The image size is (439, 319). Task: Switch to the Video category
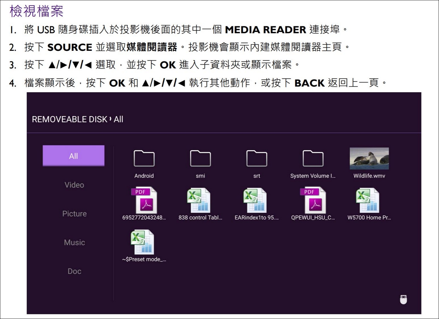(x=74, y=185)
